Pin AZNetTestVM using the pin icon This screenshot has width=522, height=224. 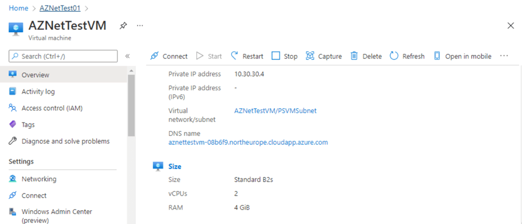coord(123,26)
